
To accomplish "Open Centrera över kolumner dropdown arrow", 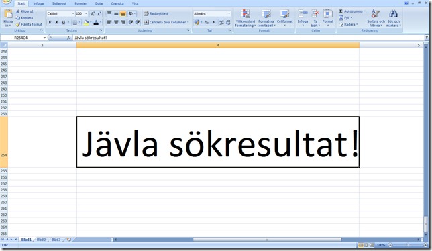I will [x=188, y=22].
